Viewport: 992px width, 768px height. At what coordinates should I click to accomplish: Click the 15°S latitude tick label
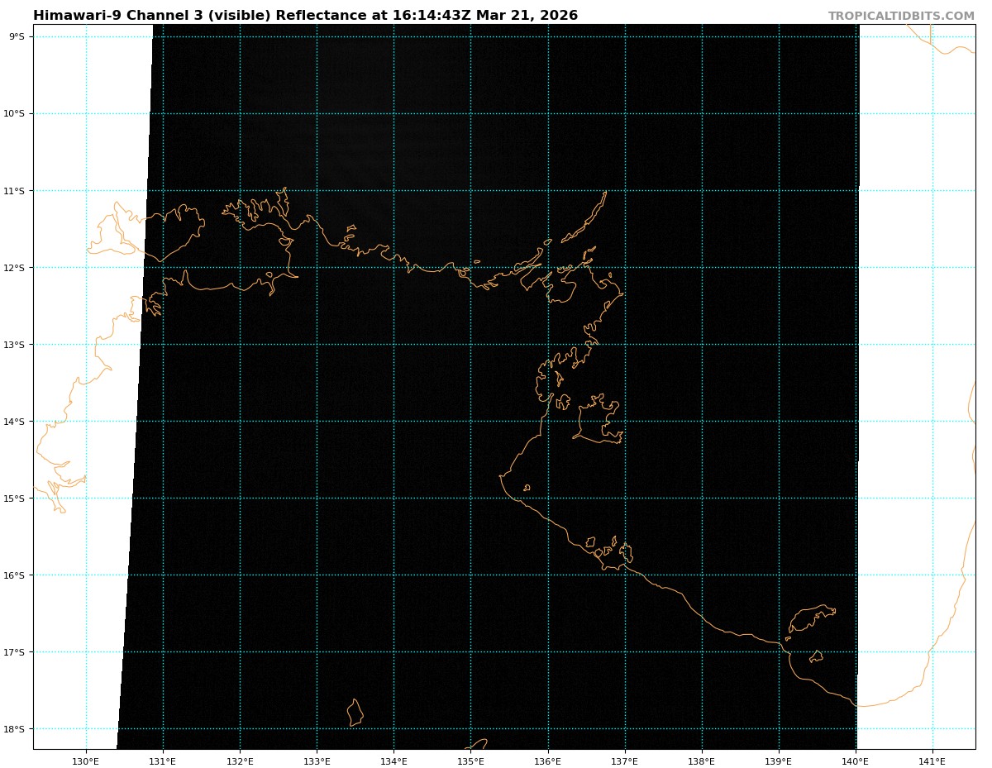(x=17, y=498)
